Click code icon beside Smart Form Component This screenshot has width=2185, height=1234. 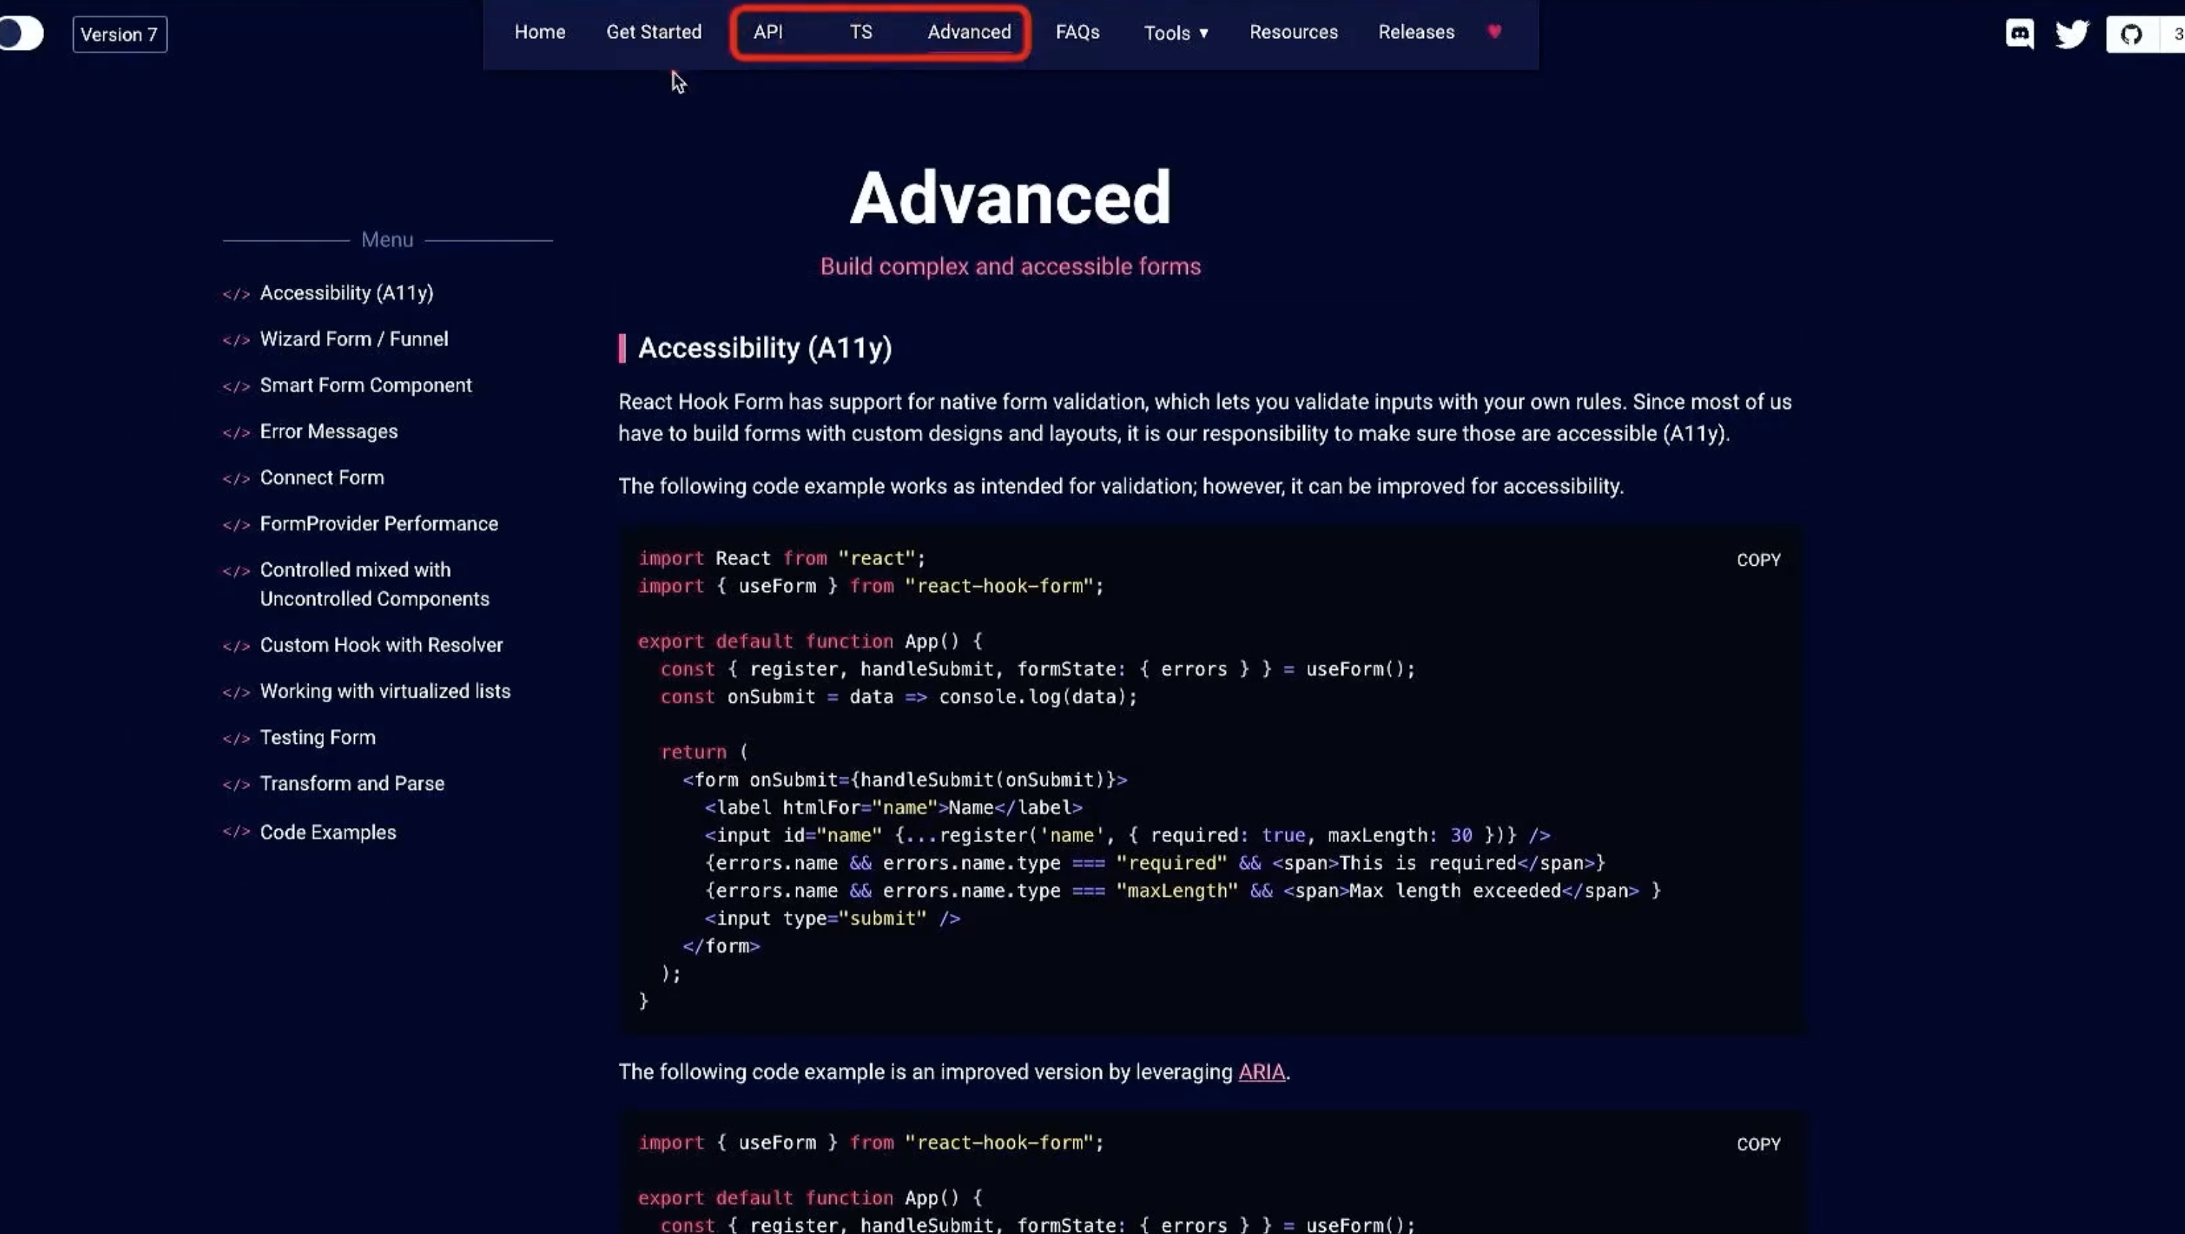tap(236, 388)
